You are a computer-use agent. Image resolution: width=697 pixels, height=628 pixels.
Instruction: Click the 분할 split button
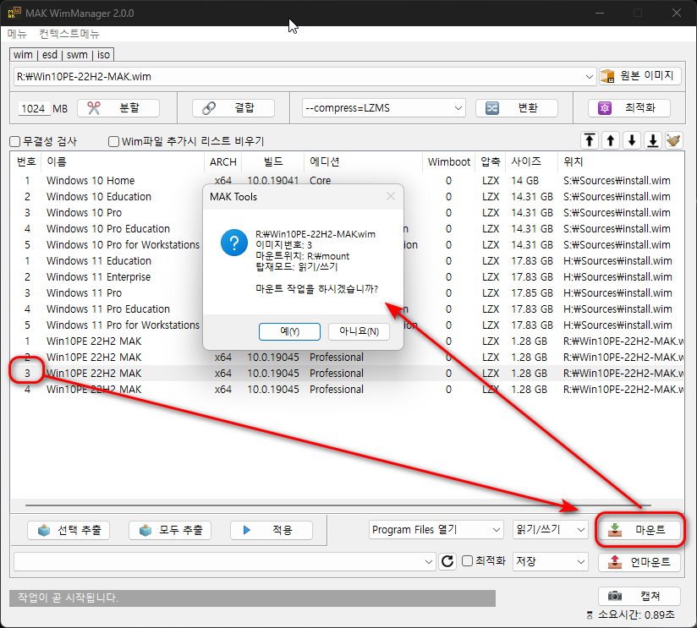pos(118,108)
